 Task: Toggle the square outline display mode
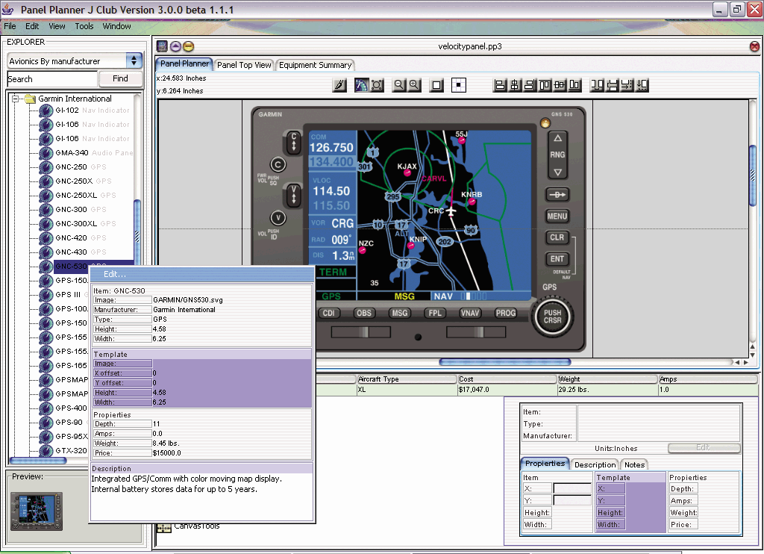tap(436, 85)
